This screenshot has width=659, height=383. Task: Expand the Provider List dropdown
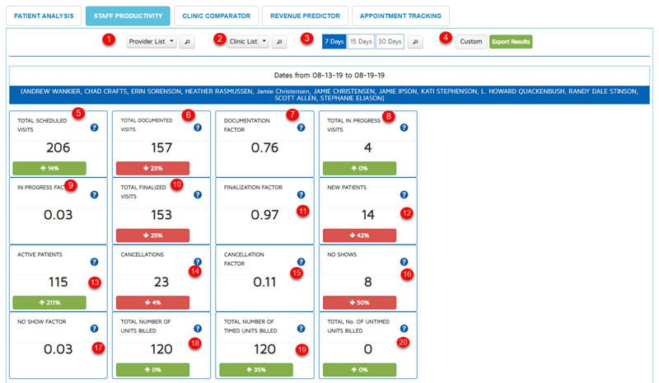[151, 41]
